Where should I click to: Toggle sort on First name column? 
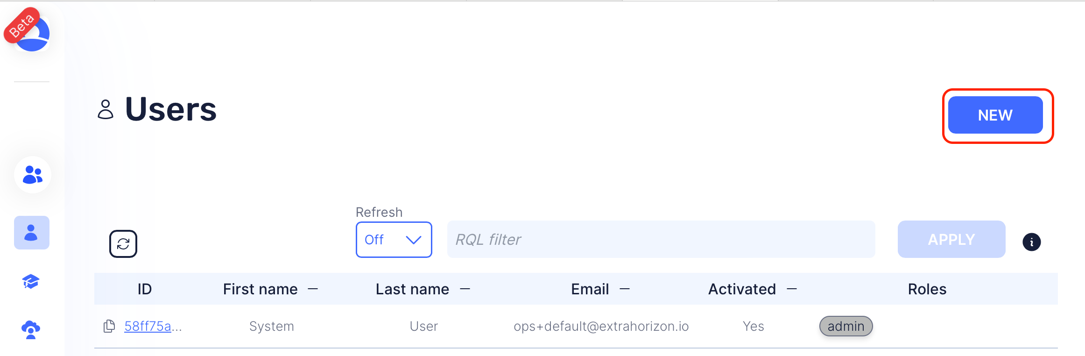(313, 289)
